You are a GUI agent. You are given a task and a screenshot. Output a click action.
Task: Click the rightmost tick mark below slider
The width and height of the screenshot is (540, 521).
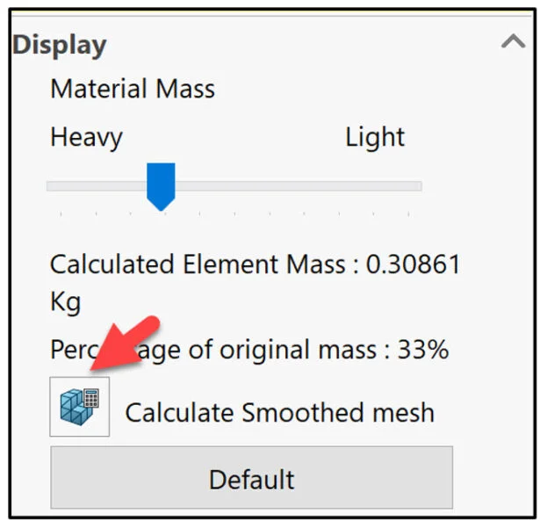tap(409, 213)
